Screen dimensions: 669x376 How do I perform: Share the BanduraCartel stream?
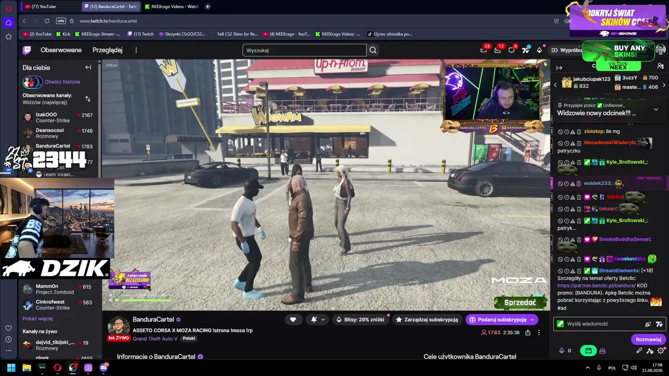tap(528, 333)
